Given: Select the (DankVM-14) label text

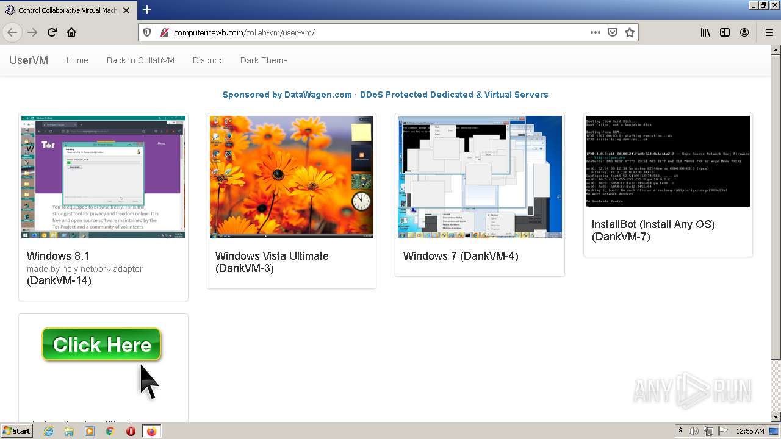Looking at the screenshot, I should (x=59, y=280).
